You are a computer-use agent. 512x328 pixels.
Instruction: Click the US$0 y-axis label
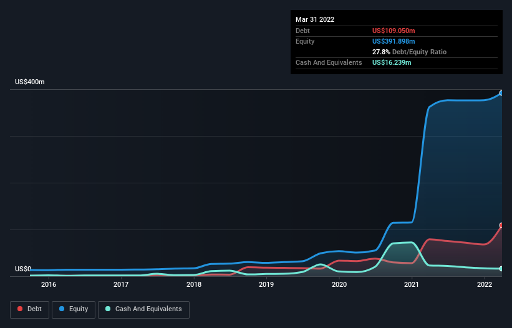click(23, 269)
